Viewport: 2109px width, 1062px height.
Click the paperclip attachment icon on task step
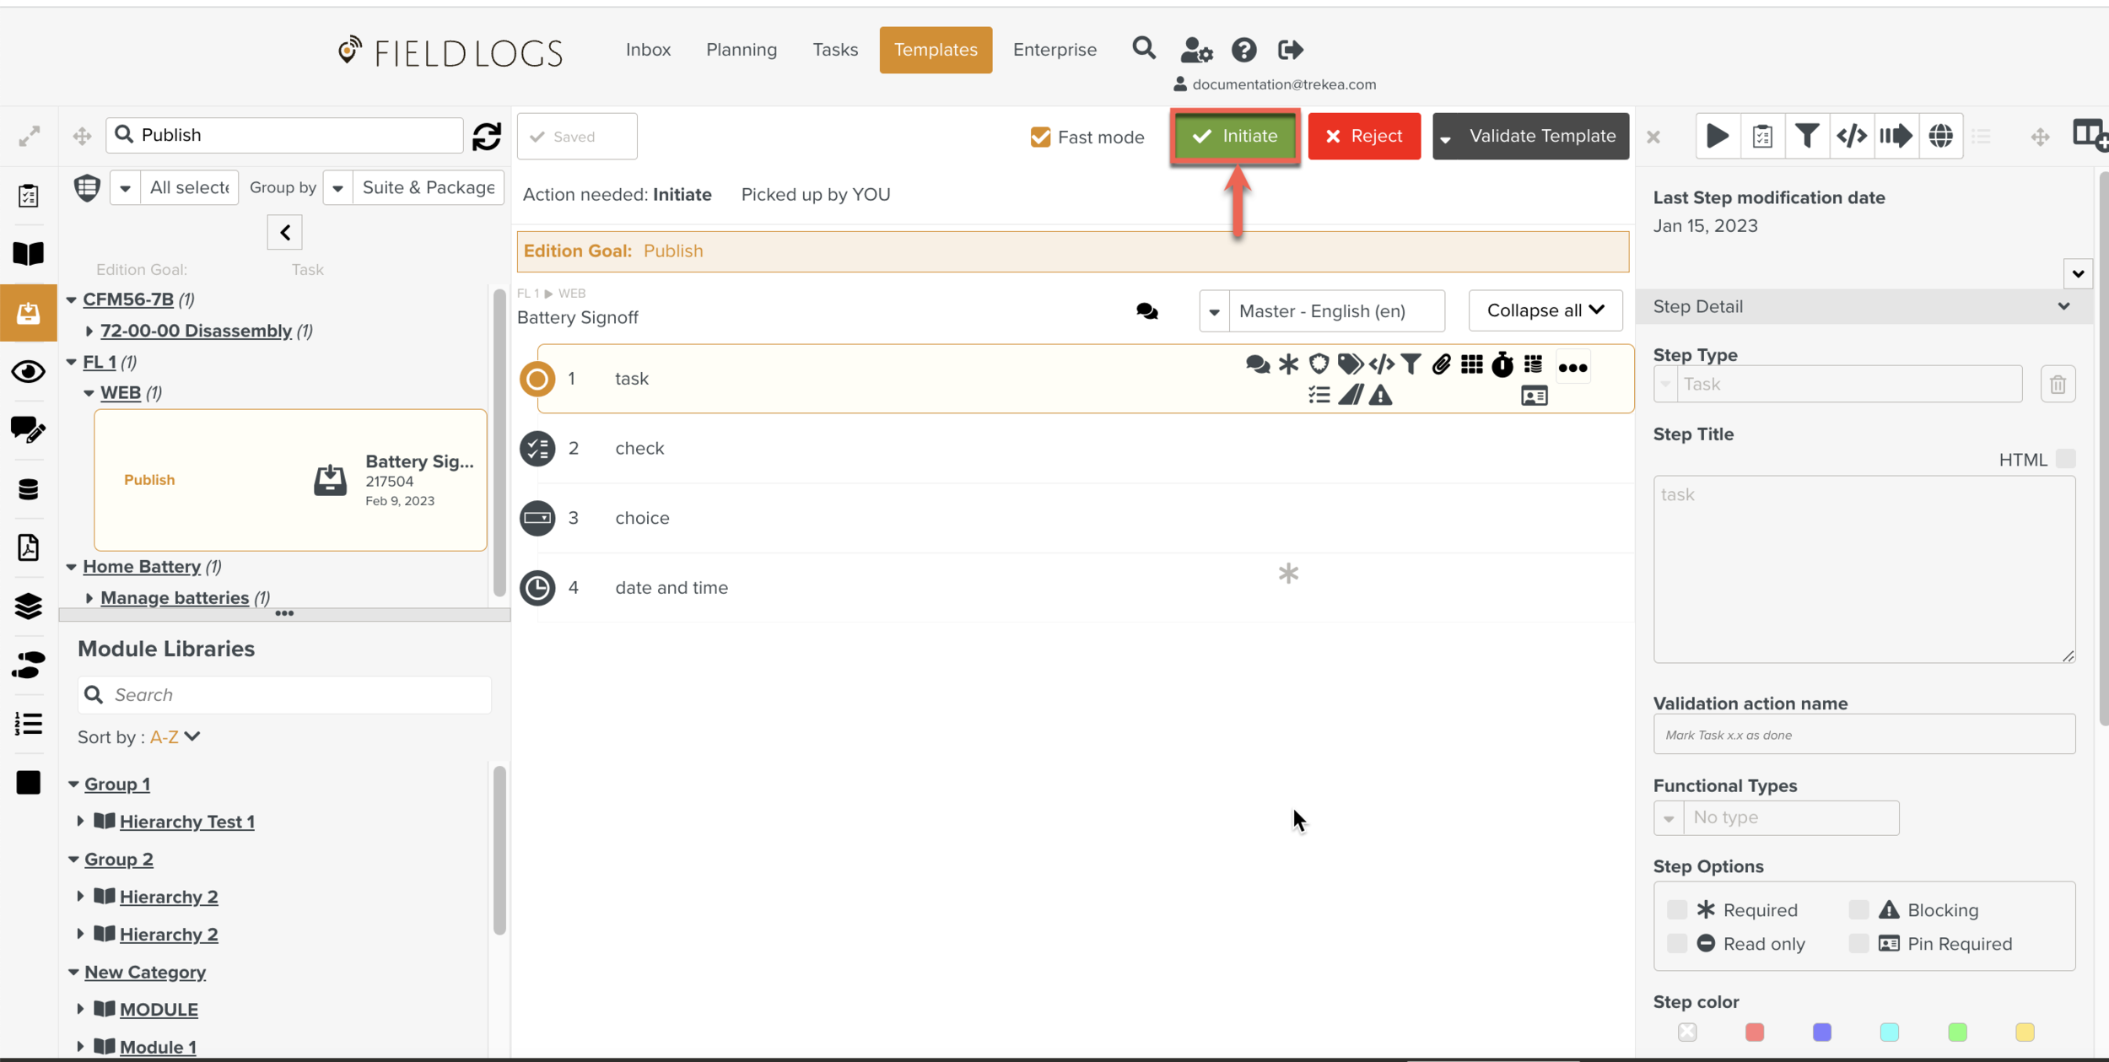coord(1441,364)
